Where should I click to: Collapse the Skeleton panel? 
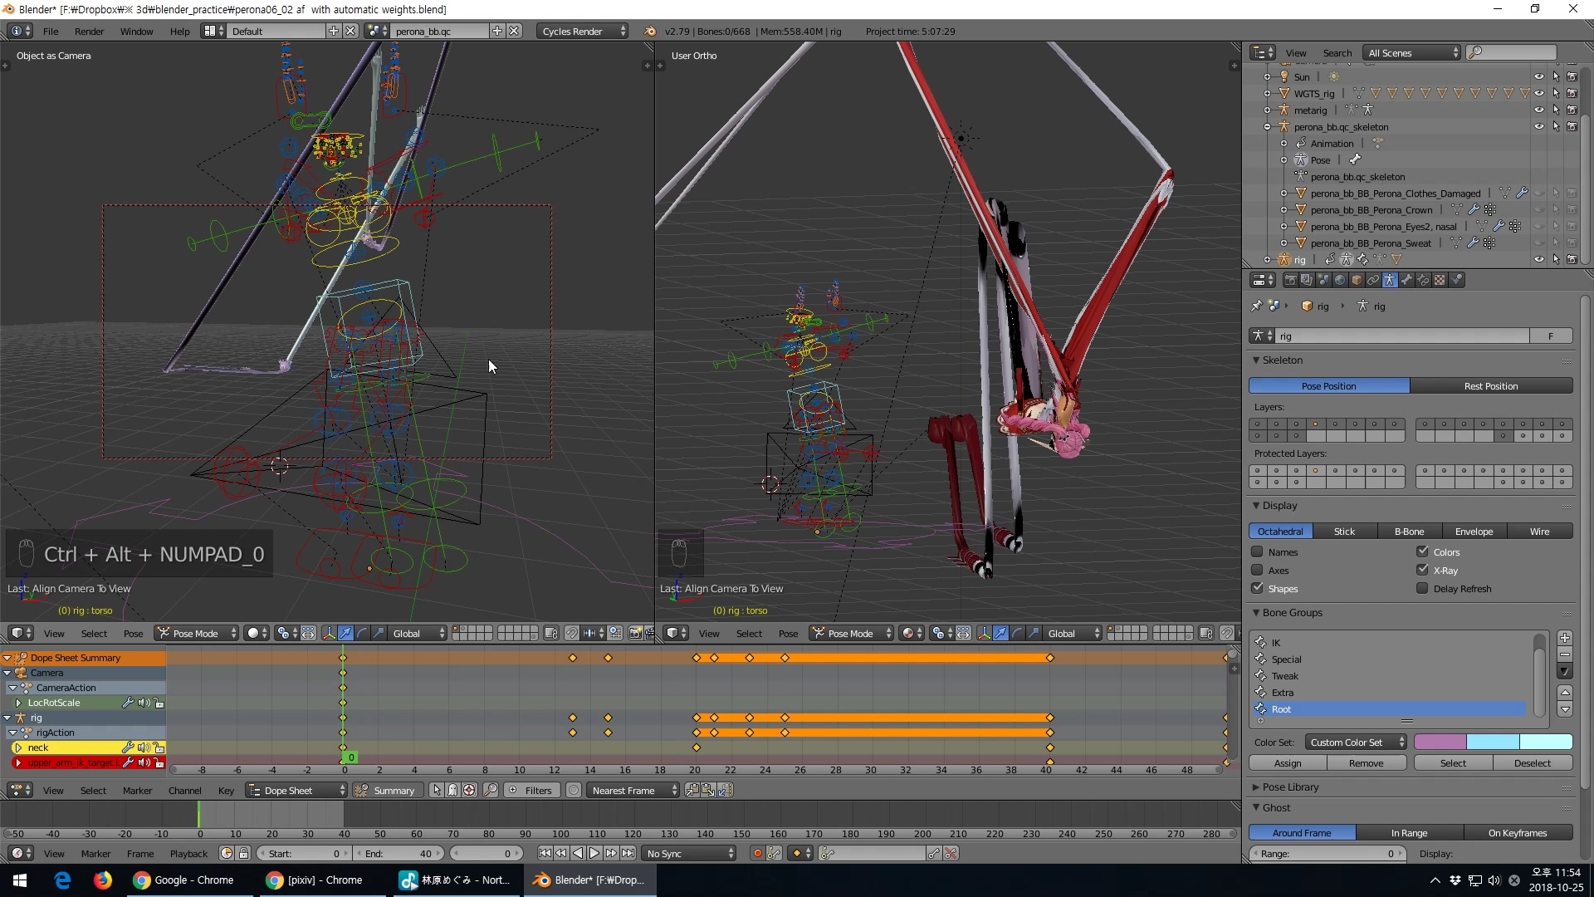(x=1256, y=360)
